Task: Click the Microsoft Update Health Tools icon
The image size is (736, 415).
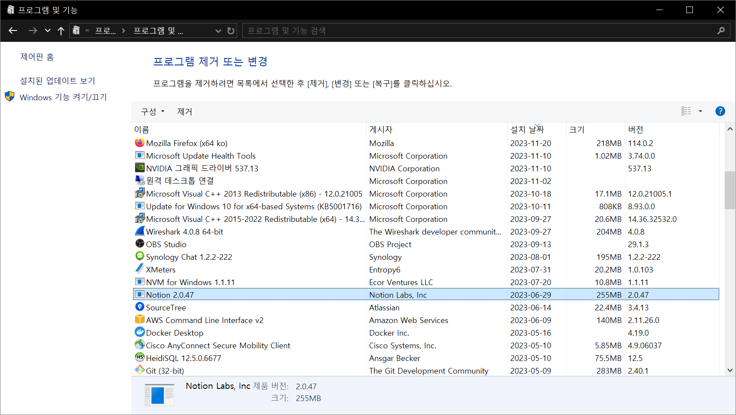Action: click(139, 155)
